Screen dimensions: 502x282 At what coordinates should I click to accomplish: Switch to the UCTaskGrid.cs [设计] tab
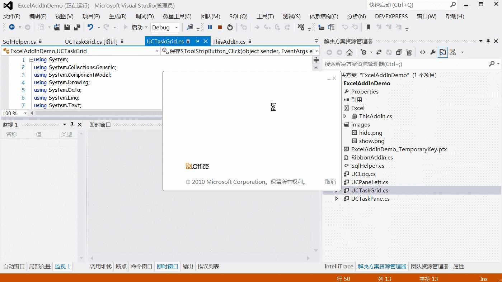tap(91, 42)
